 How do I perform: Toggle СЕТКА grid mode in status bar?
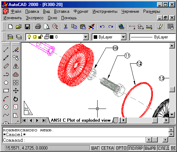tap(107, 148)
